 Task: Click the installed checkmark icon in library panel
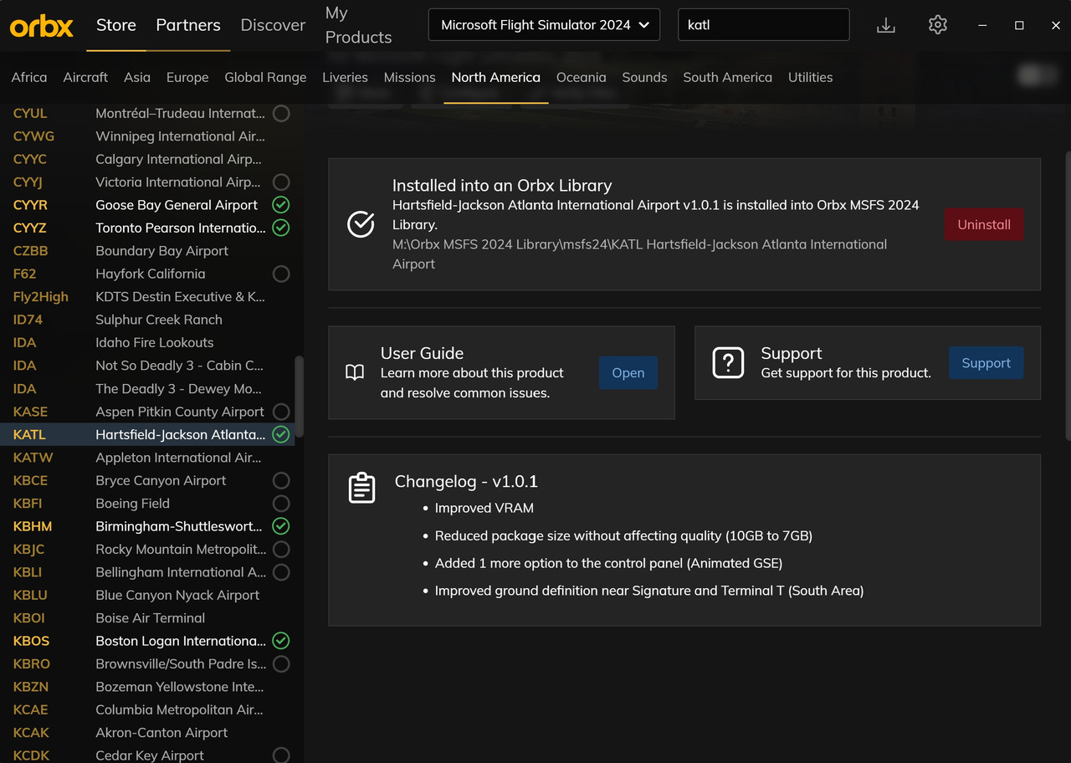pyautogui.click(x=361, y=224)
